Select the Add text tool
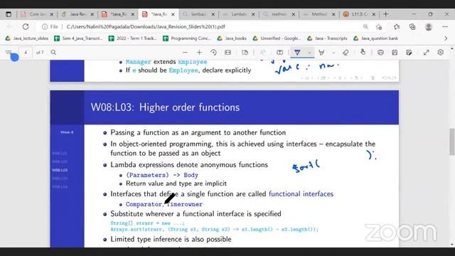 (279, 53)
